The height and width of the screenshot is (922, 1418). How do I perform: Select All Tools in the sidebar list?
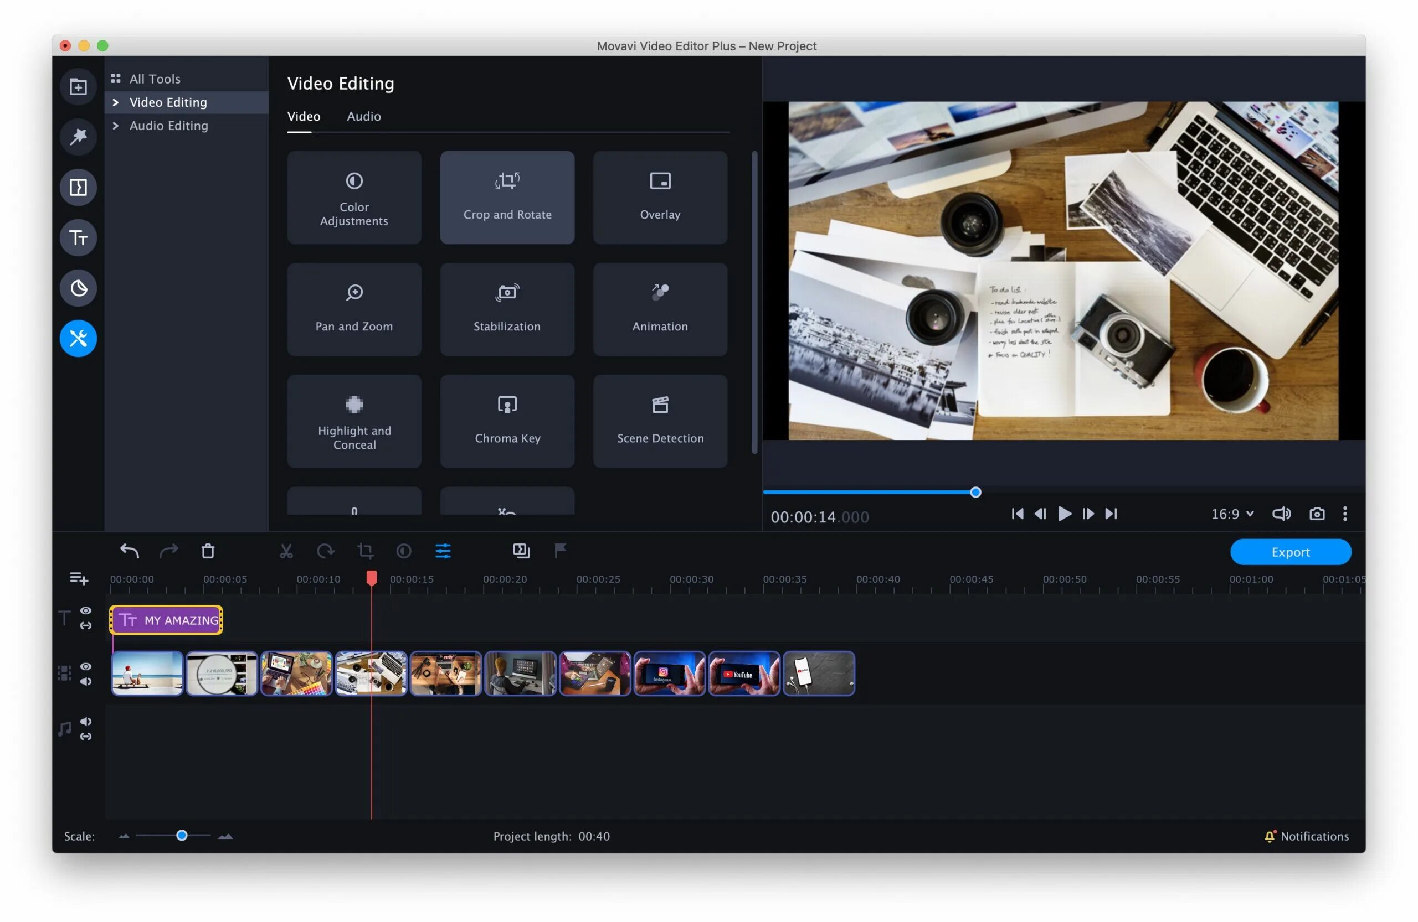pos(155,79)
